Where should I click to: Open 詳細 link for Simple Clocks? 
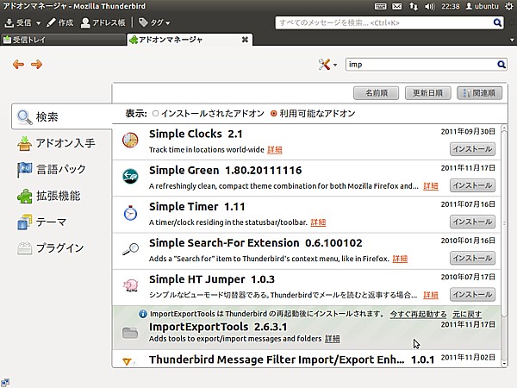click(x=275, y=150)
